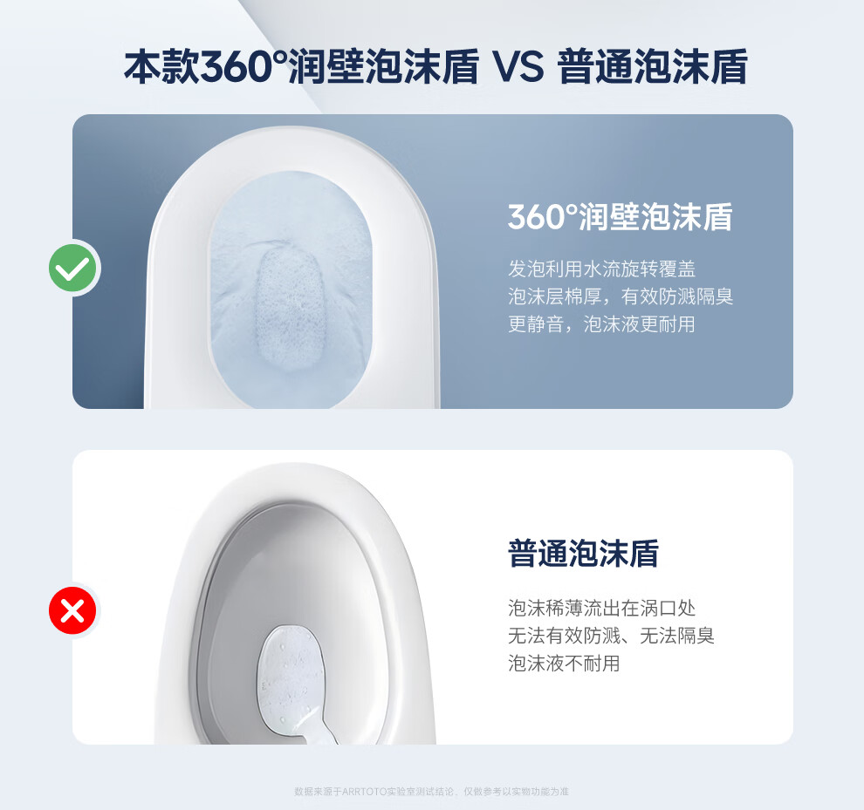Viewport: 864px width, 810px height.
Task: Click the line 泡沫液不耐用
Action: [x=564, y=663]
